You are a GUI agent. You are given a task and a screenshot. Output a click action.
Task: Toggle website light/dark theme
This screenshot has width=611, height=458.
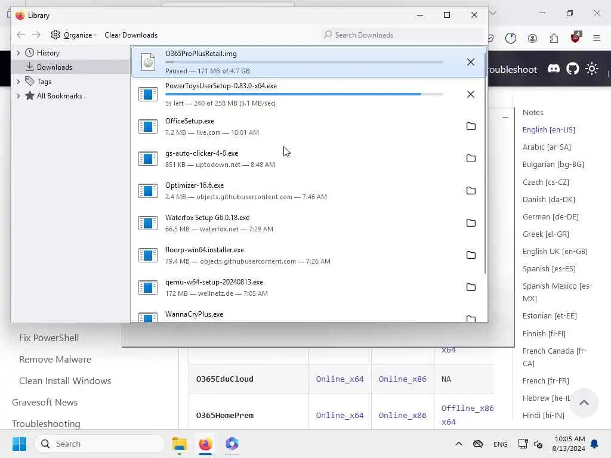pos(592,69)
